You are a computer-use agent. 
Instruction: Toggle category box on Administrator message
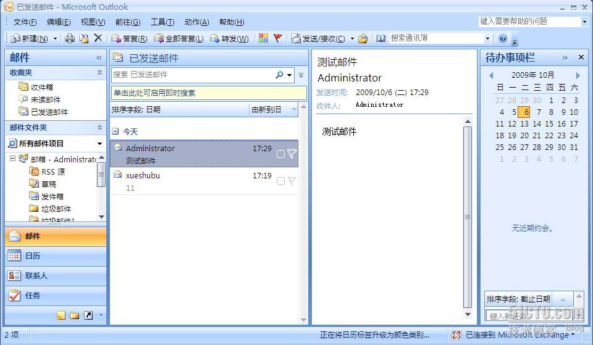tap(280, 154)
